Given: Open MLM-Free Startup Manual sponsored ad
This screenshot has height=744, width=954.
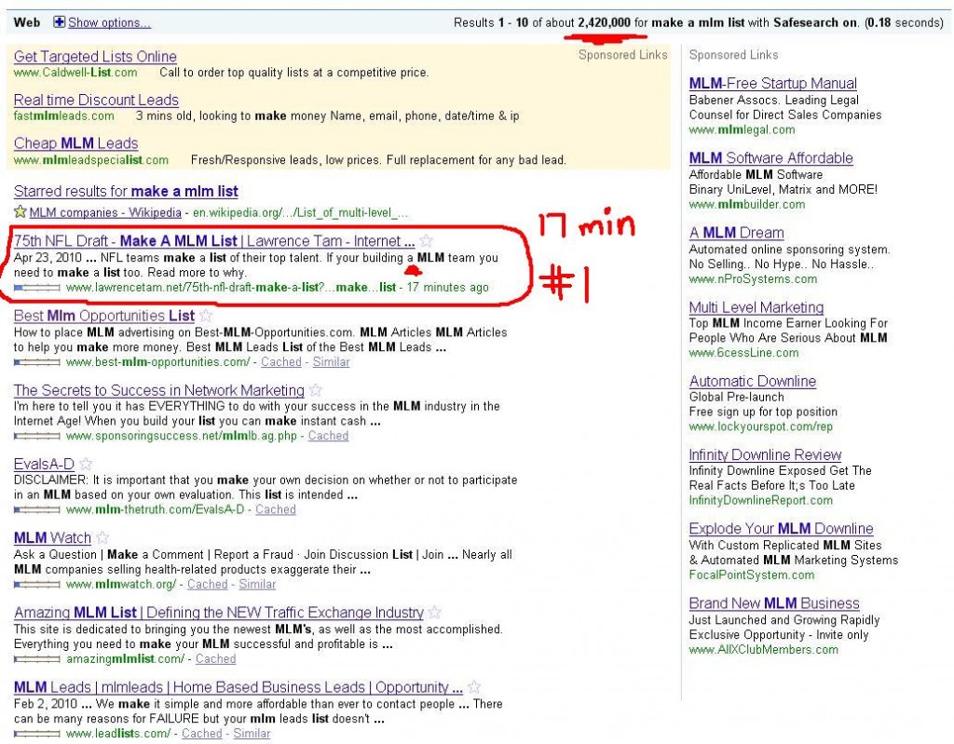Looking at the screenshot, I should pyautogui.click(x=772, y=84).
